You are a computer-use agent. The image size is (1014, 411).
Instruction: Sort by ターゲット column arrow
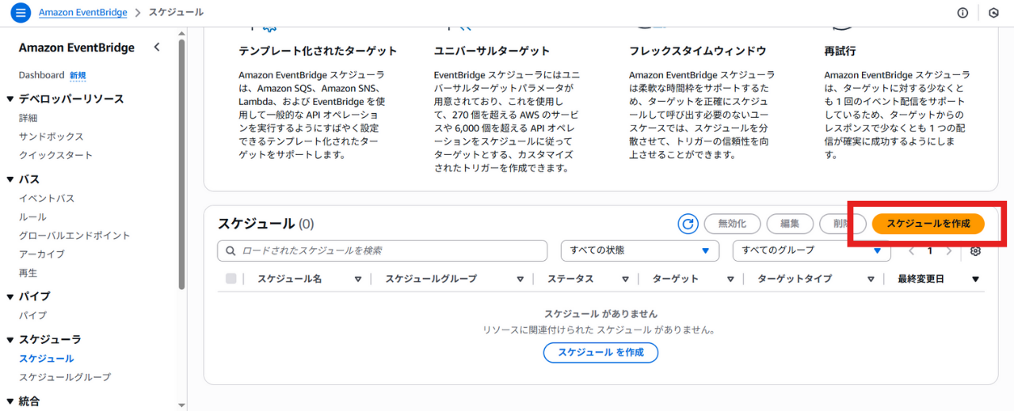click(731, 279)
